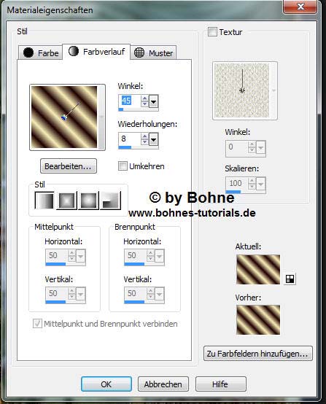Select the sunburst gradient style icon
This screenshot has width=326, height=404.
89,201
